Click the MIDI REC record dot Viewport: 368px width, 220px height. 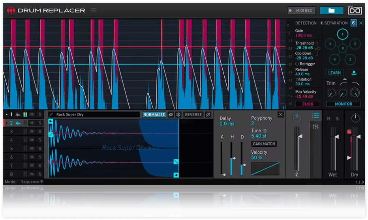pyautogui.click(x=290, y=11)
